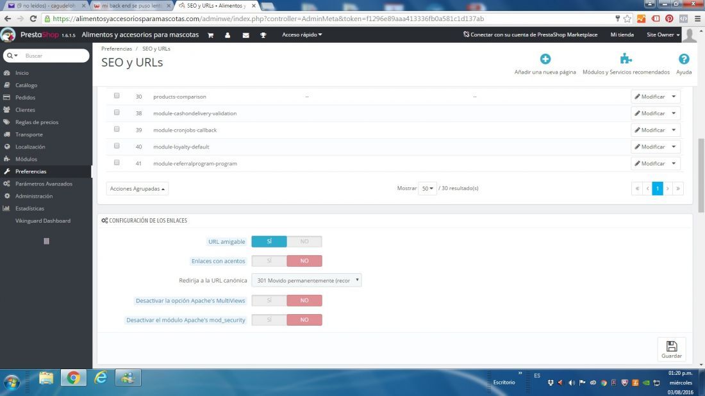Image resolution: width=705 pixels, height=396 pixels.
Task: Click the volume speaker tray icon
Action: [572, 383]
